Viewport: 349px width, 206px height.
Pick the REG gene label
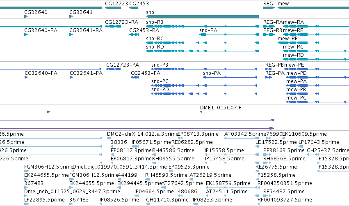268,4
